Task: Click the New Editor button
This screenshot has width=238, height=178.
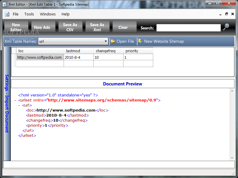Action: 16,27
